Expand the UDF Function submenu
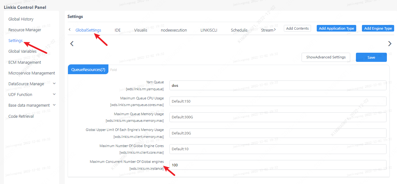Viewport: 397px width, 184px height. [54, 94]
